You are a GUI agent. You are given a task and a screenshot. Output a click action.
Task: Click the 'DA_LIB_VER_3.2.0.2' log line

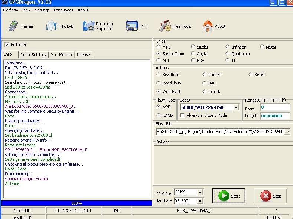pyautogui.click(x=24, y=68)
